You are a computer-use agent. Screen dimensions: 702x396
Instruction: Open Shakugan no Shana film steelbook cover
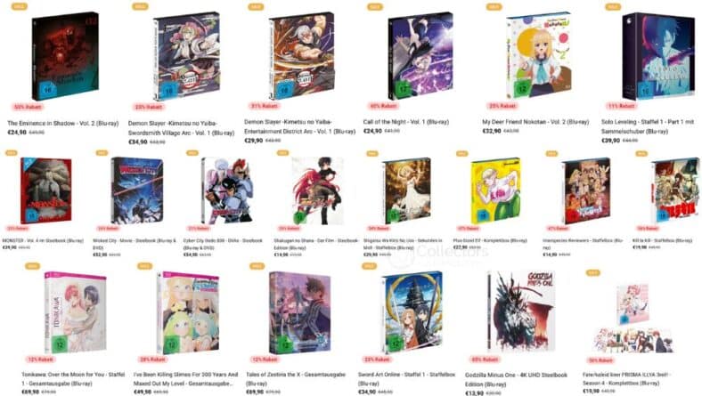coord(317,190)
